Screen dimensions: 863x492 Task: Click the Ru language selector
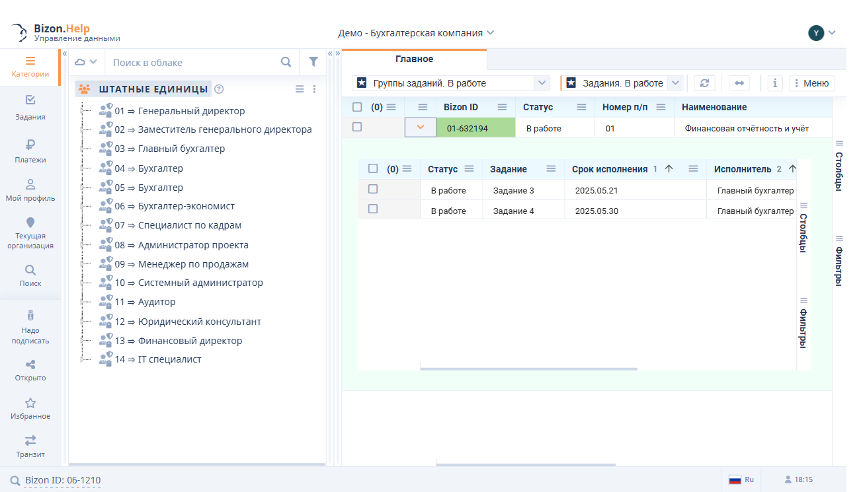click(741, 480)
